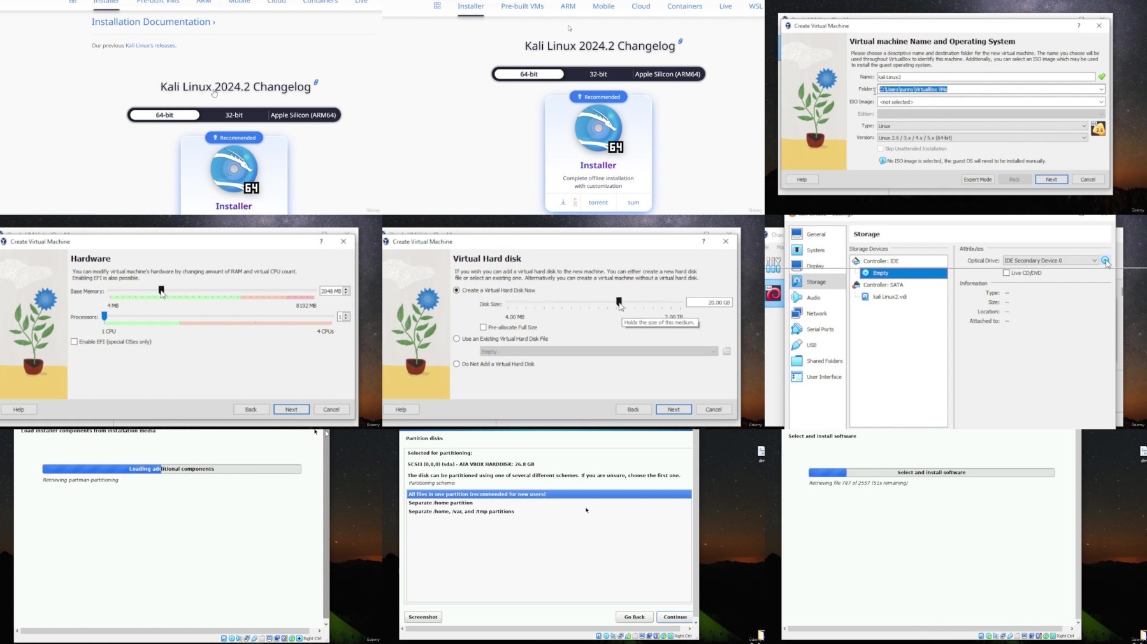The height and width of the screenshot is (644, 1147).
Task: Click the browse icon beside the existing disk file dropdown
Action: click(x=726, y=352)
